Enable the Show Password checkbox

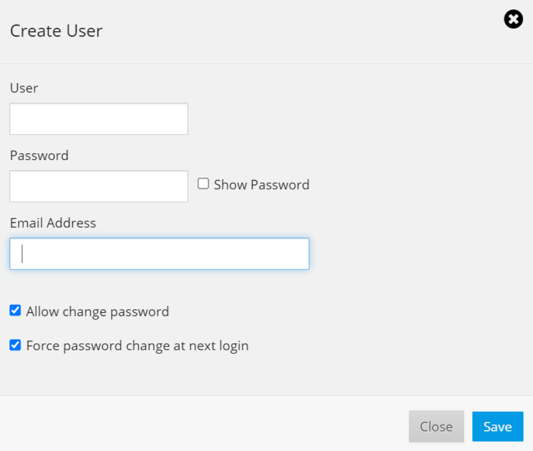click(x=203, y=183)
